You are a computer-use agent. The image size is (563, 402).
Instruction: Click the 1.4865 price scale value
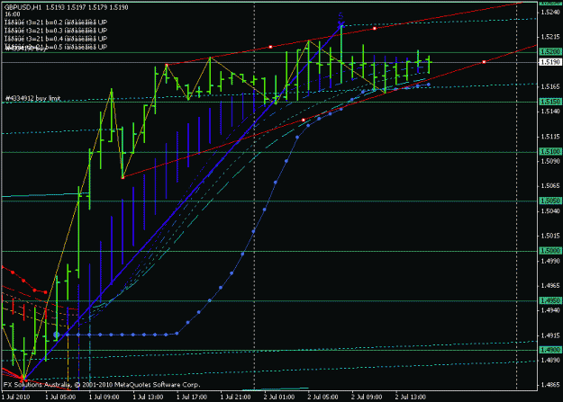click(x=550, y=385)
